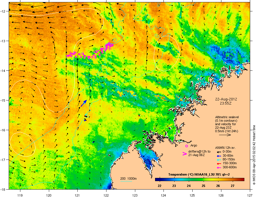Click the colorbar tick label 23

[x=174, y=186]
